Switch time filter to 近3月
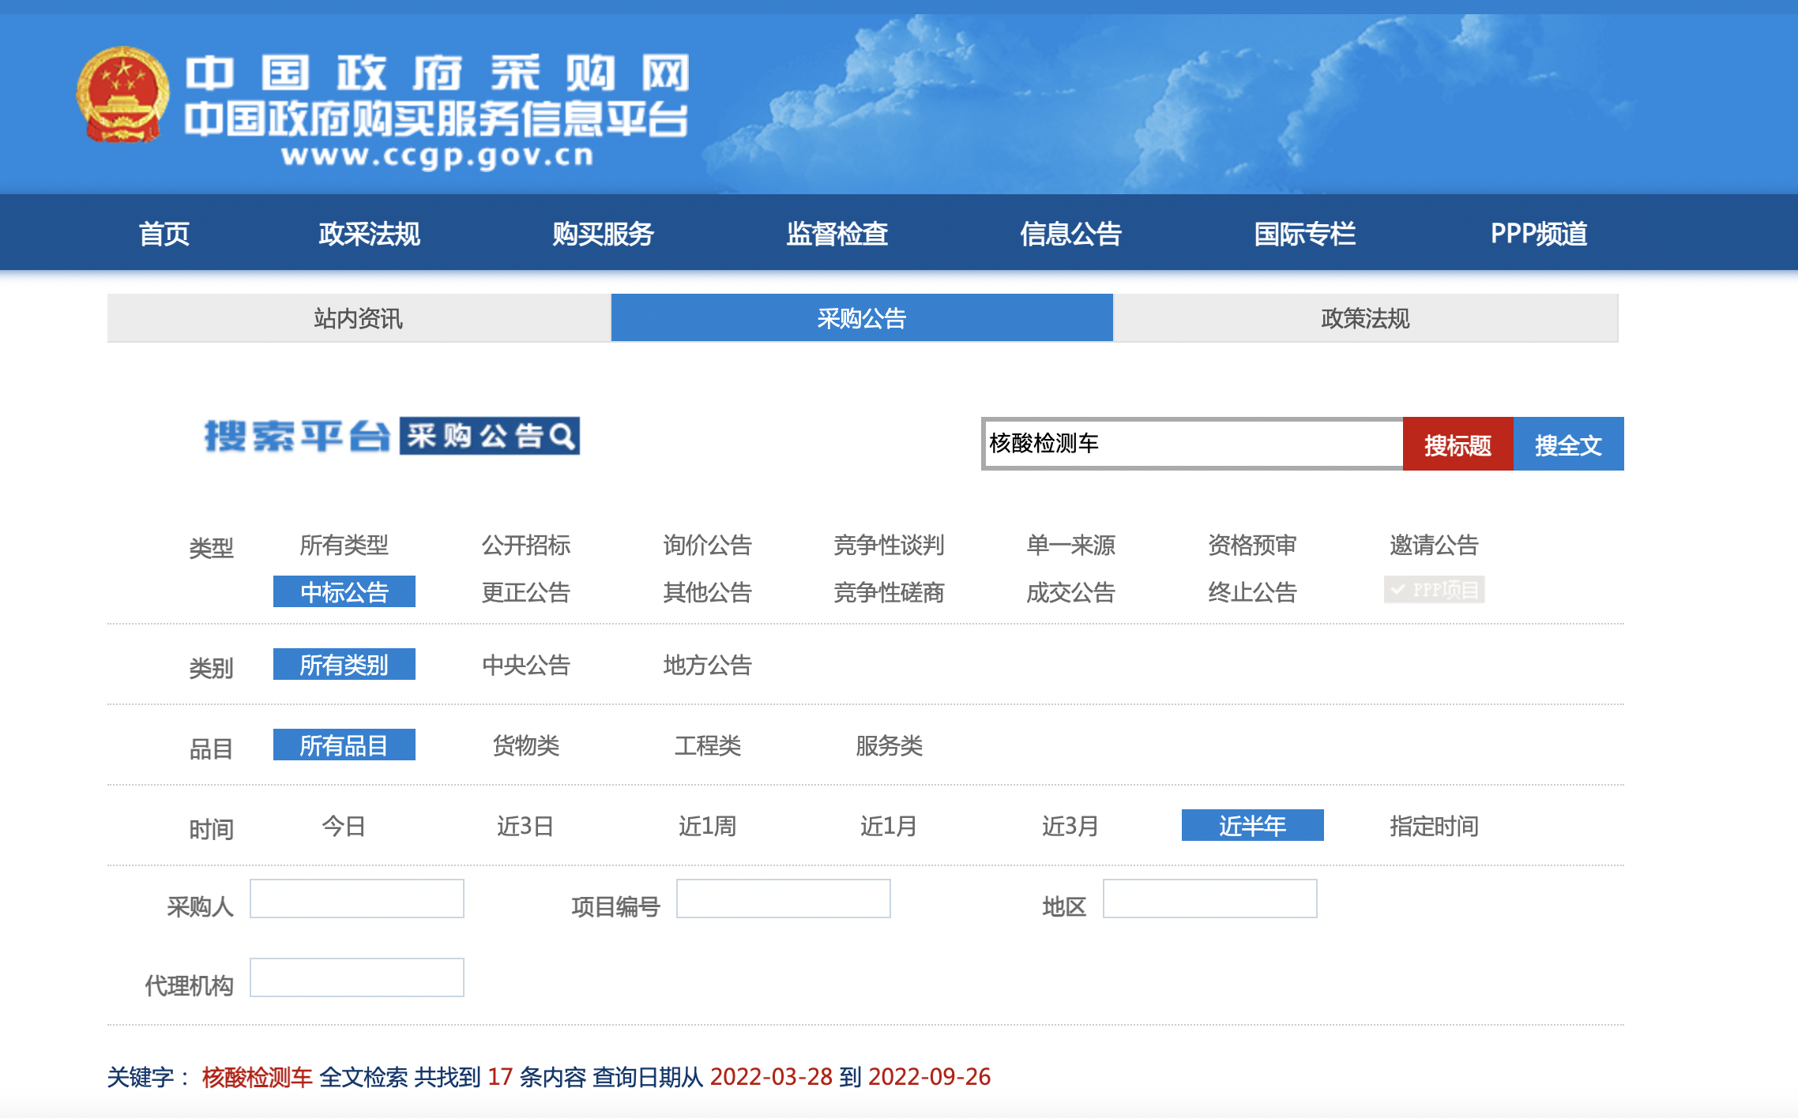This screenshot has width=1798, height=1118. click(1070, 827)
